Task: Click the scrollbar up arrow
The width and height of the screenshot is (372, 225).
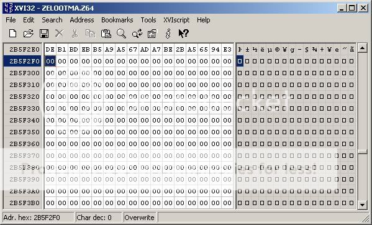Action: pyautogui.click(x=362, y=48)
